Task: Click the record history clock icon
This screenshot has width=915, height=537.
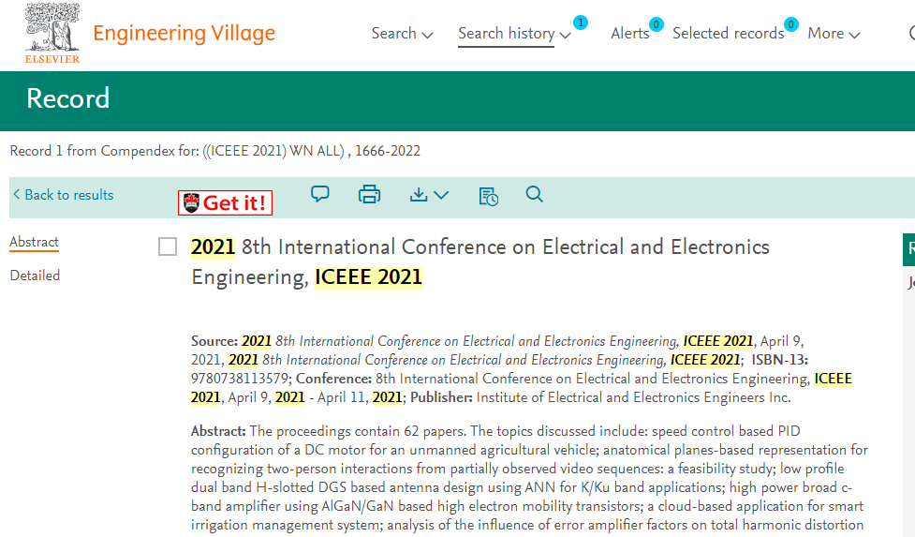Action: tap(489, 196)
